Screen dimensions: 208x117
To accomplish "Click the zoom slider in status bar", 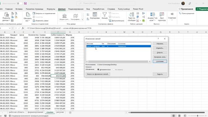I will (198, 116).
